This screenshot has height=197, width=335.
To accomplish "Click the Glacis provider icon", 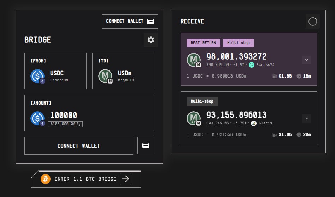I will point(254,123).
